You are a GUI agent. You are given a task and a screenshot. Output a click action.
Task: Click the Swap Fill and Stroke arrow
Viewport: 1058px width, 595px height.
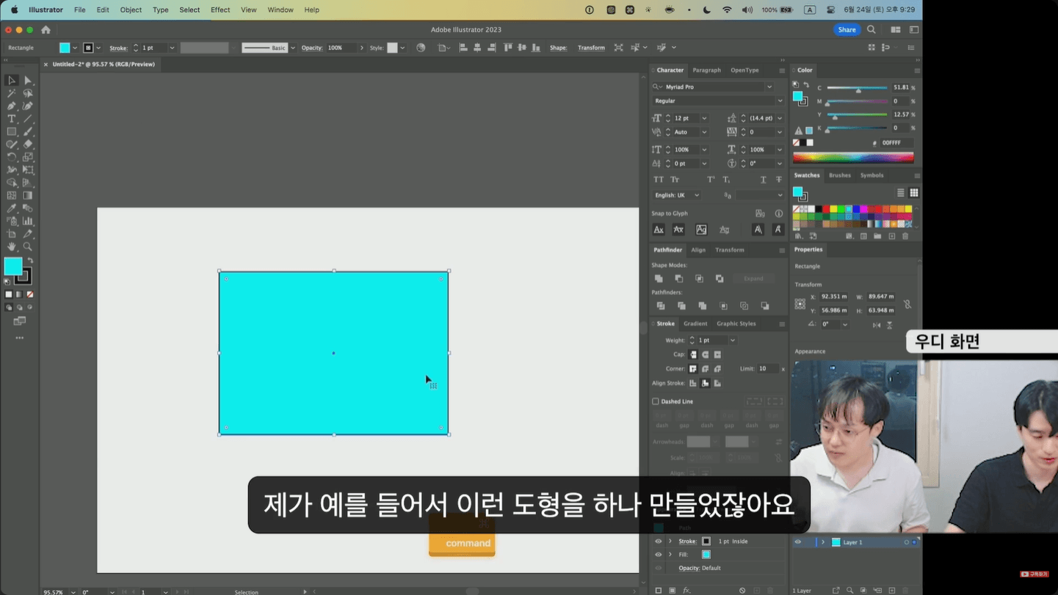(30, 260)
